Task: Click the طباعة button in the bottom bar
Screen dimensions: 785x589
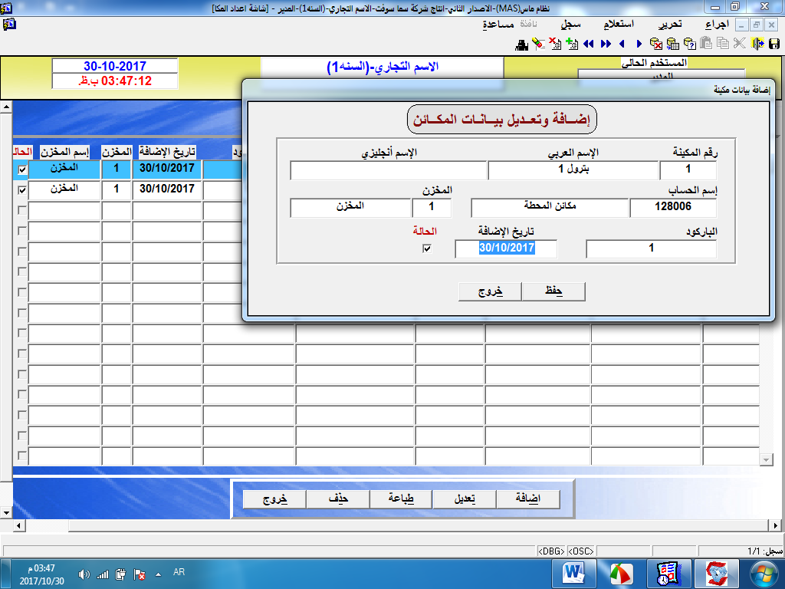Action: [x=401, y=499]
